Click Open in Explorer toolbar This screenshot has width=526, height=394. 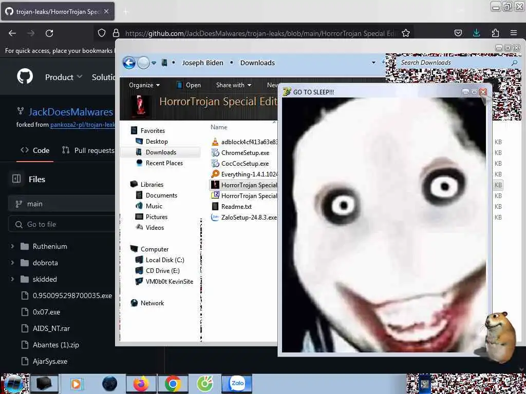tap(189, 85)
